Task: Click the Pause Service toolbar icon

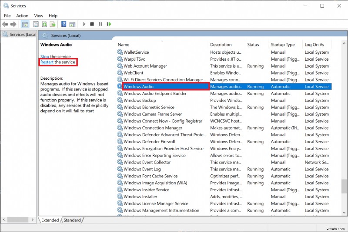Action: coord(100,24)
